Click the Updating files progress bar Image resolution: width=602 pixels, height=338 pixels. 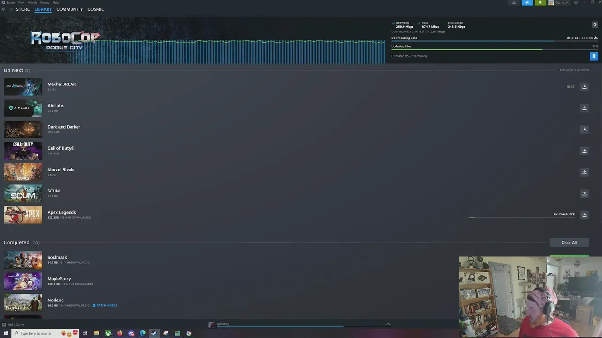(495, 49)
